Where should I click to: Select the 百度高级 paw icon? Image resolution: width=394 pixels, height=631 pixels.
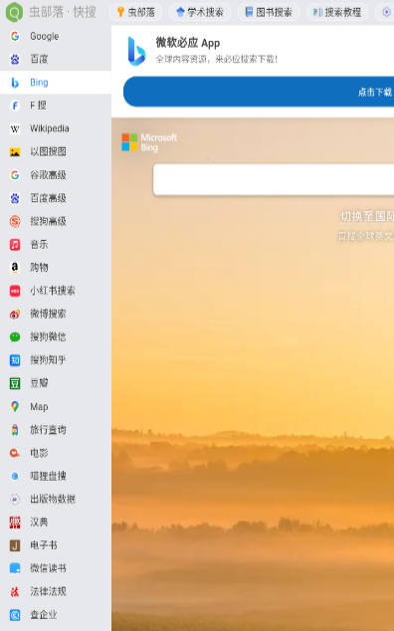15,198
